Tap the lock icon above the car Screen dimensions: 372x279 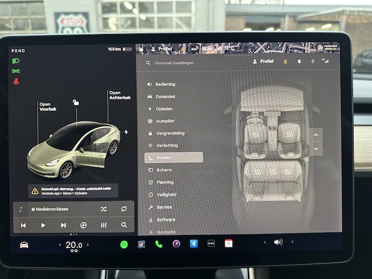(x=76, y=102)
